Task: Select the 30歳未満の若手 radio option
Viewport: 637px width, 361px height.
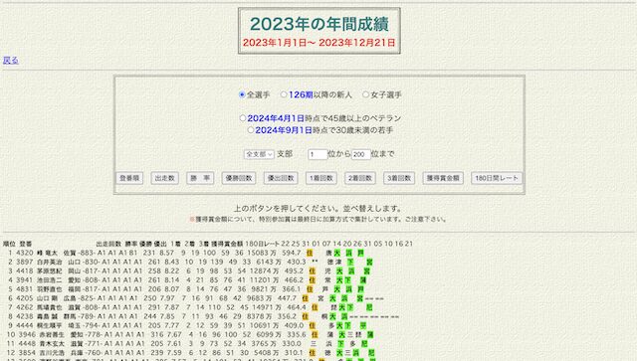Action: pyautogui.click(x=251, y=130)
